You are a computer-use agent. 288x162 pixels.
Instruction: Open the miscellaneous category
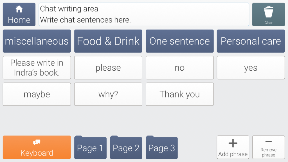[x=37, y=41]
